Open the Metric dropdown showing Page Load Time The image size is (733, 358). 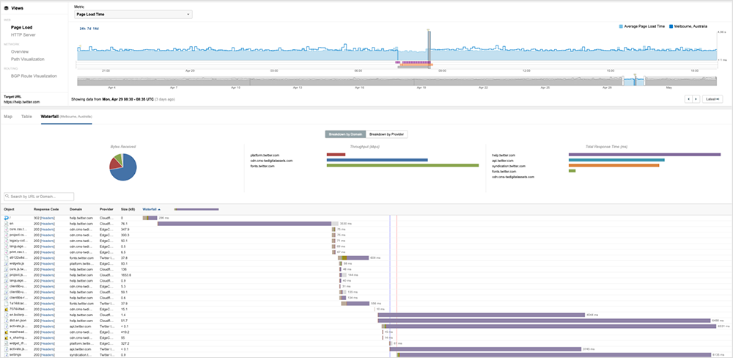click(133, 14)
